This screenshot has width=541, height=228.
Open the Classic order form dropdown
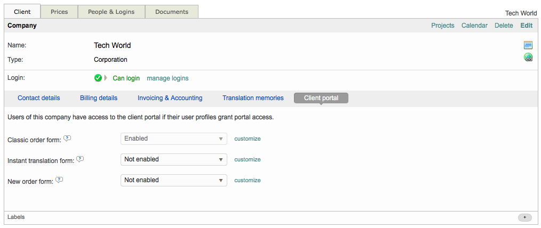(173, 139)
